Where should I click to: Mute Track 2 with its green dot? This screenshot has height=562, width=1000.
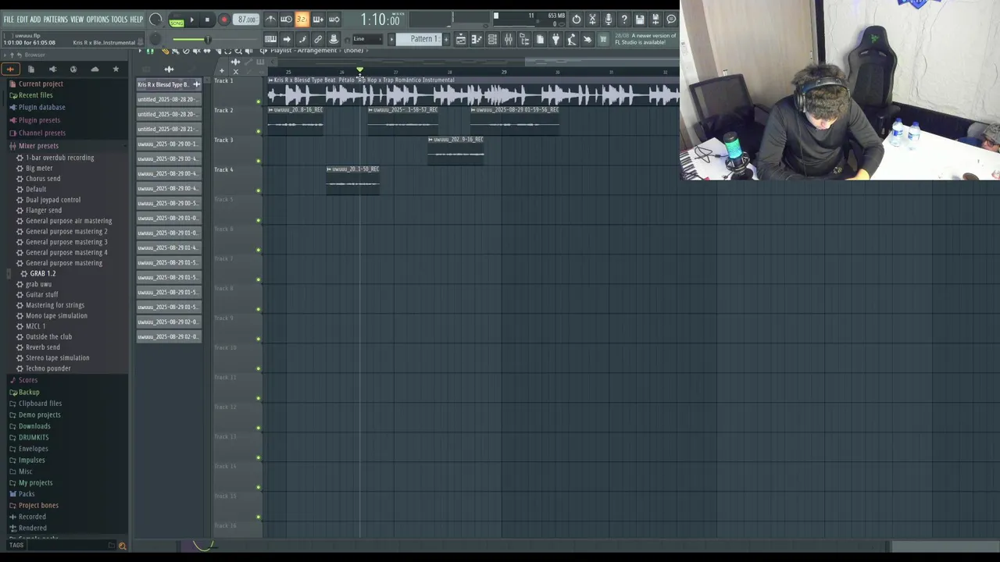pos(259,131)
